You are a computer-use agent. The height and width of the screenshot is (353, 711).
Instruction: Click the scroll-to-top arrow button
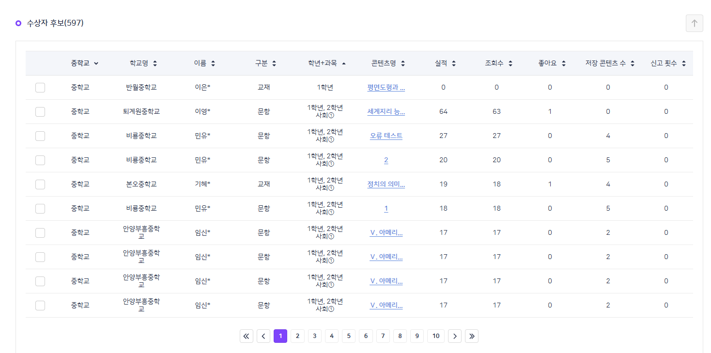694,23
